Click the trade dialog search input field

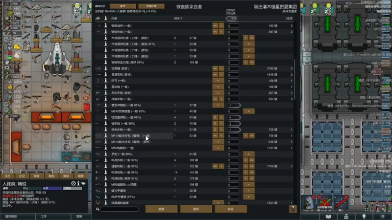coord(120,209)
